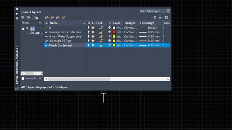Image resolution: width=232 pixels, height=130 pixels.
Task: Toggle plot icon for 4inch dia PE Pipe
Action: (x=109, y=41)
